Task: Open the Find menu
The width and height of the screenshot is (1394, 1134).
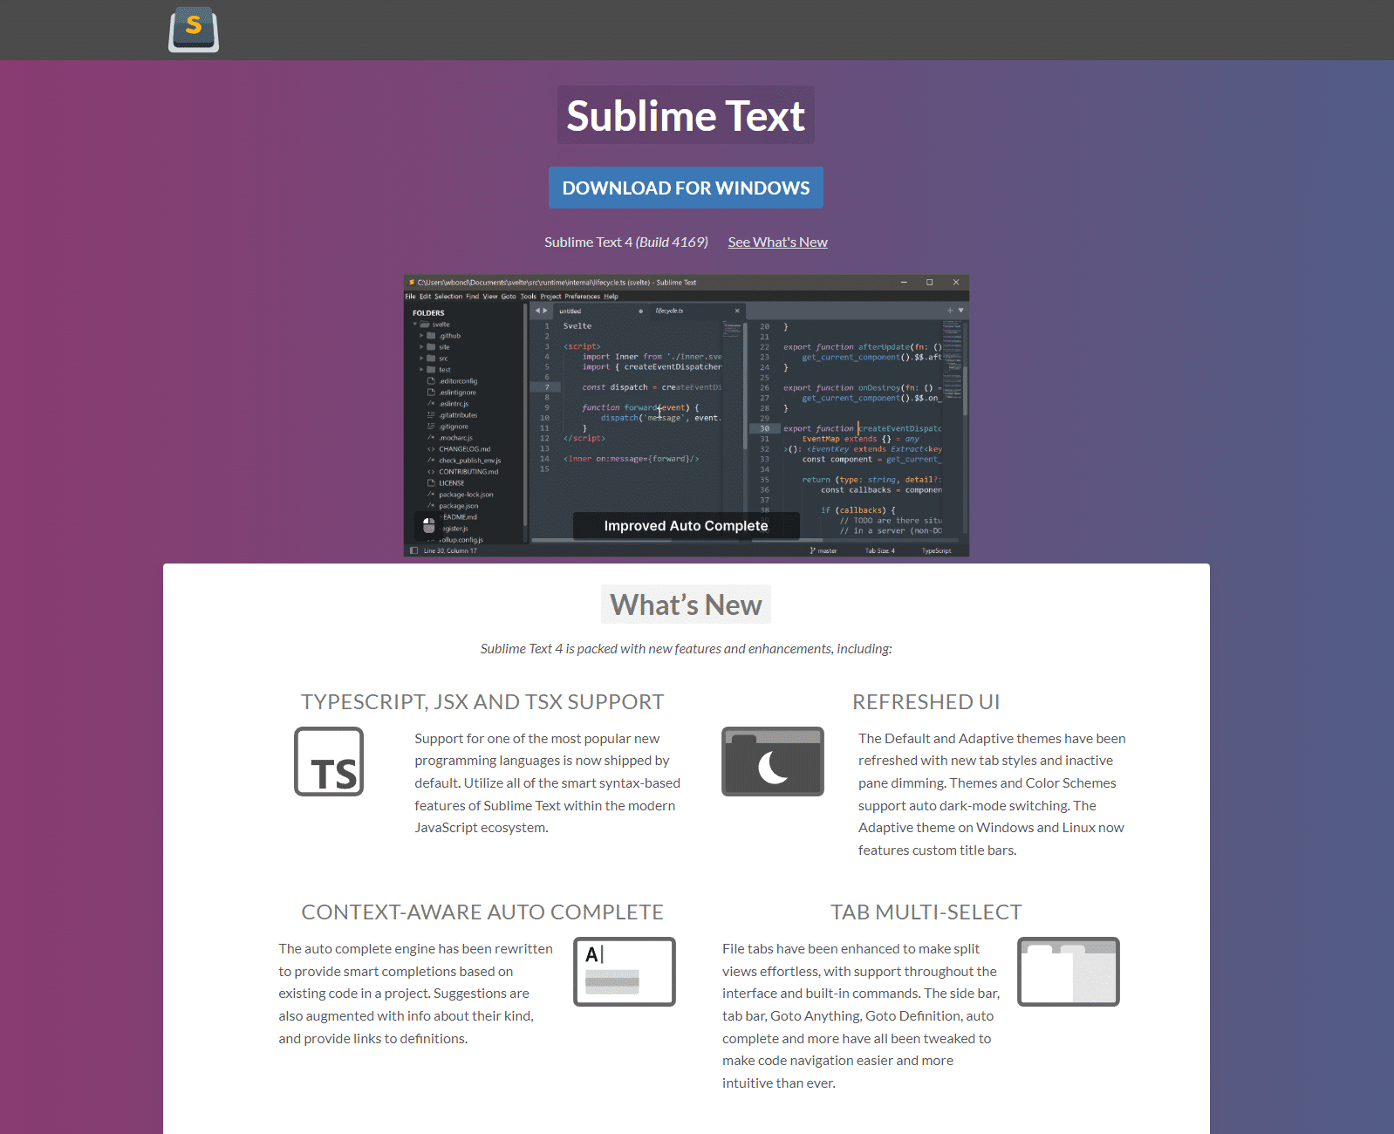Action: coord(473,297)
